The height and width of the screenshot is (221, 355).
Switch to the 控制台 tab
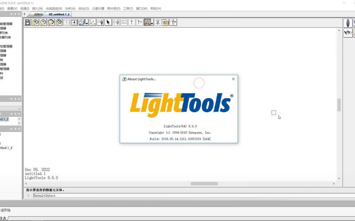click(39, 15)
